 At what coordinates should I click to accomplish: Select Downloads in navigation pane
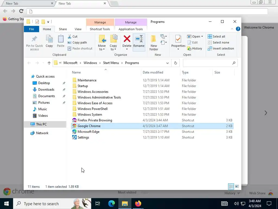click(46, 90)
